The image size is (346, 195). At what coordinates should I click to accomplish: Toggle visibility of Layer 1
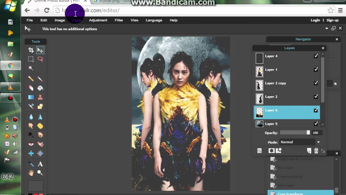[316, 70]
